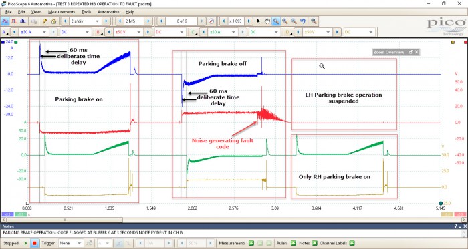Click the zoom-out magnifier icon
The image size is (468, 249).
point(294,21)
